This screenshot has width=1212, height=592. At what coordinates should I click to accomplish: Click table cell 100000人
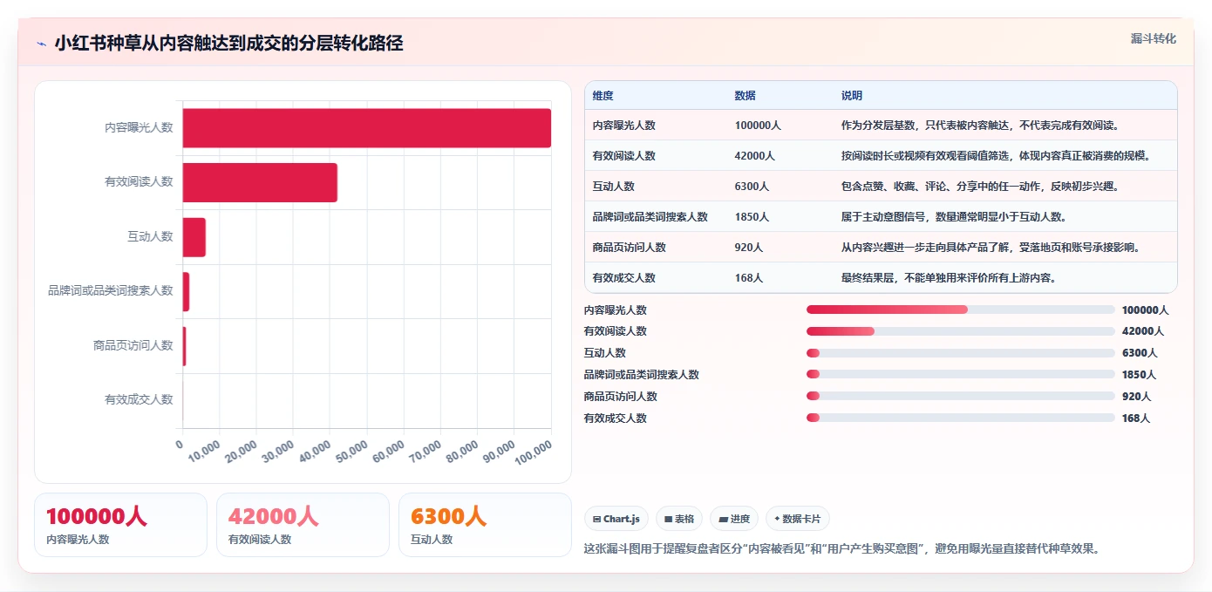pyautogui.click(x=758, y=126)
